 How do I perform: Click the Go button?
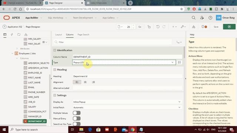(x=140, y=27)
